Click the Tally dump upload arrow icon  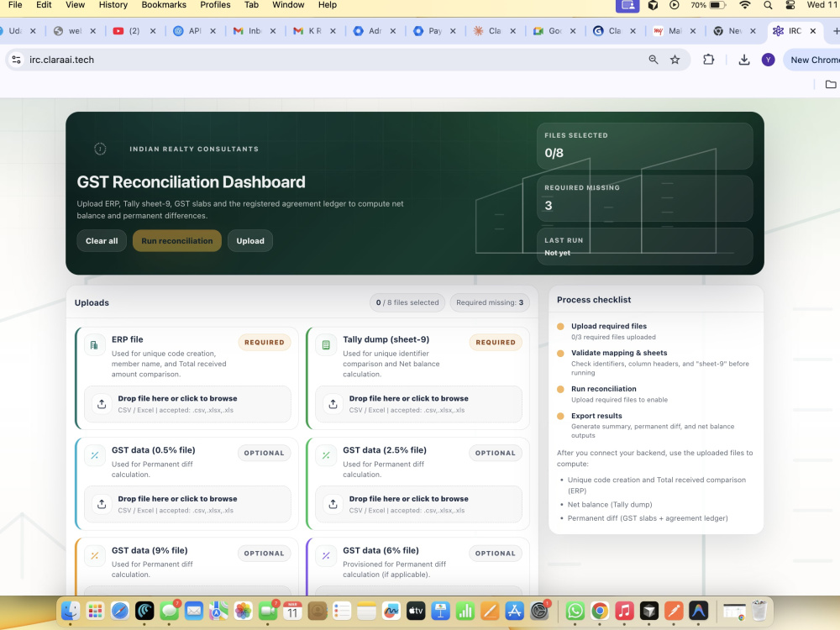(x=333, y=404)
